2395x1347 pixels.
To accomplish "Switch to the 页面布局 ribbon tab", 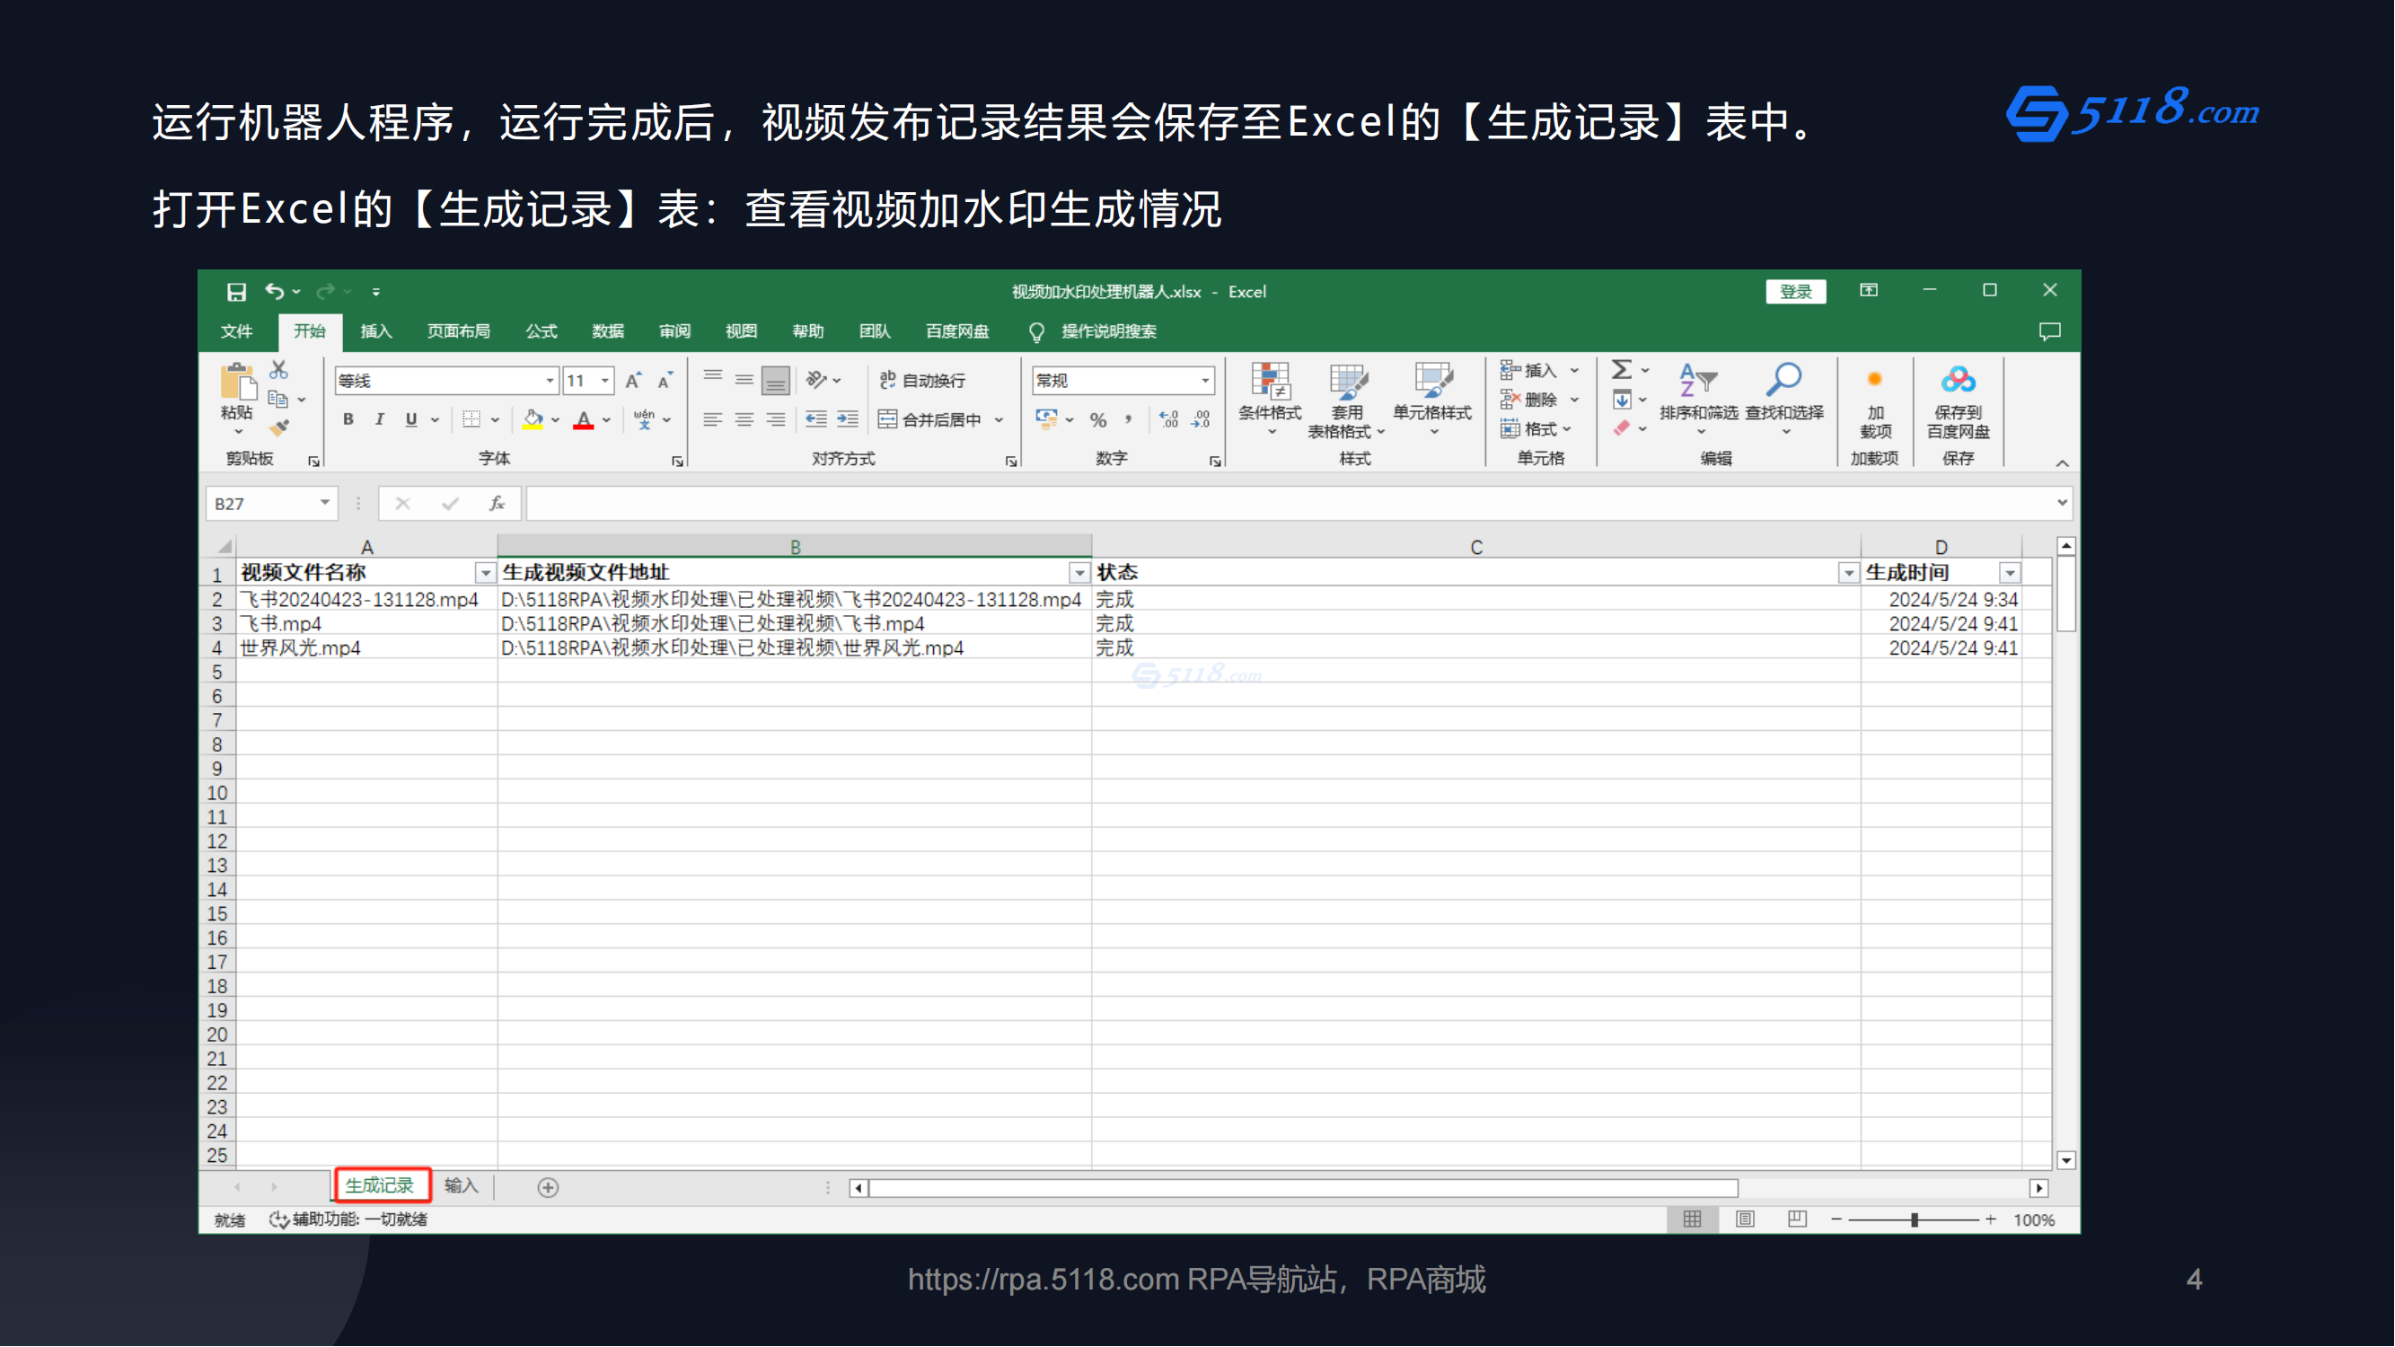I will click(x=458, y=332).
